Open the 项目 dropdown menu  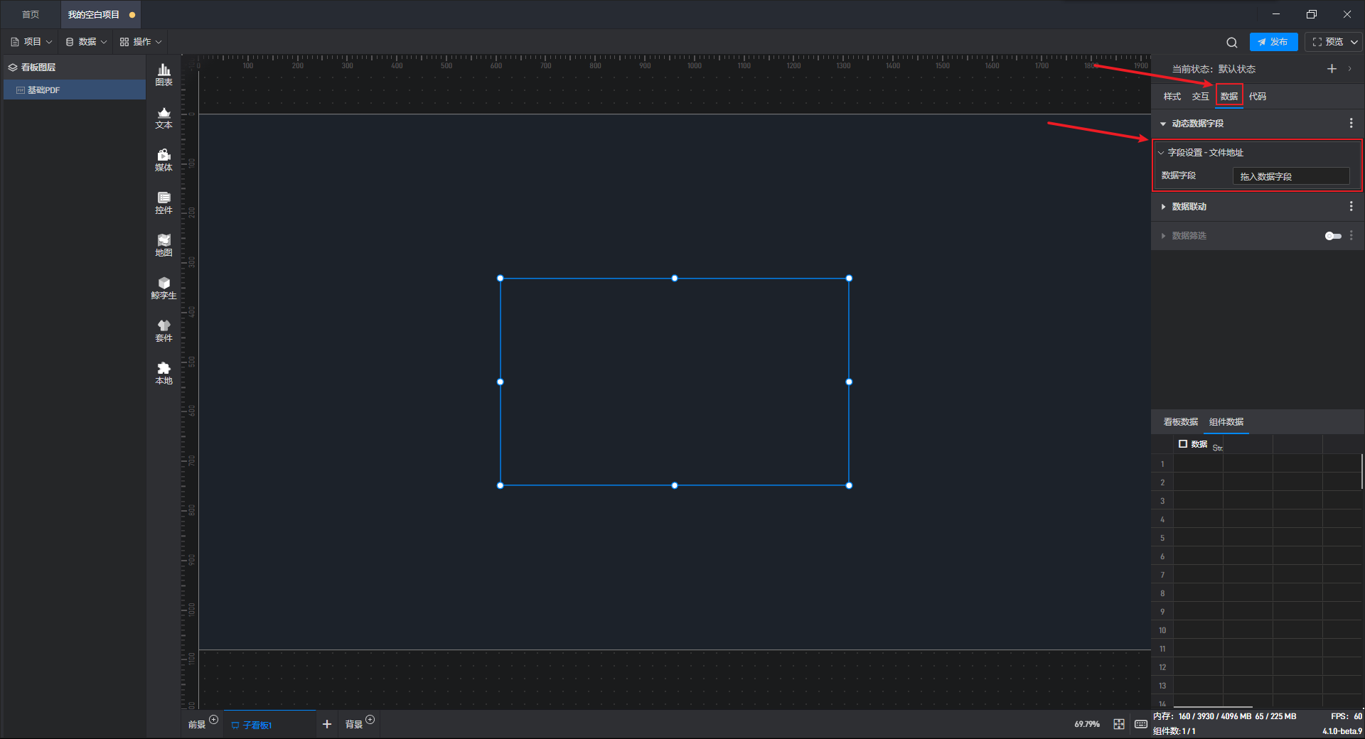[x=32, y=42]
